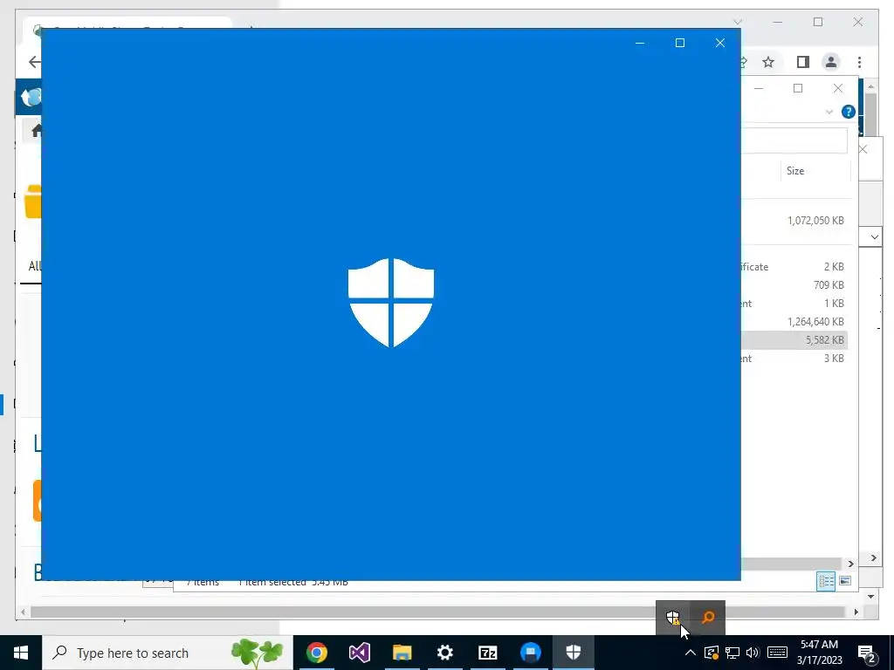
Task: Click Chrome page's horizontal scroll left arrow
Action: 23,612
